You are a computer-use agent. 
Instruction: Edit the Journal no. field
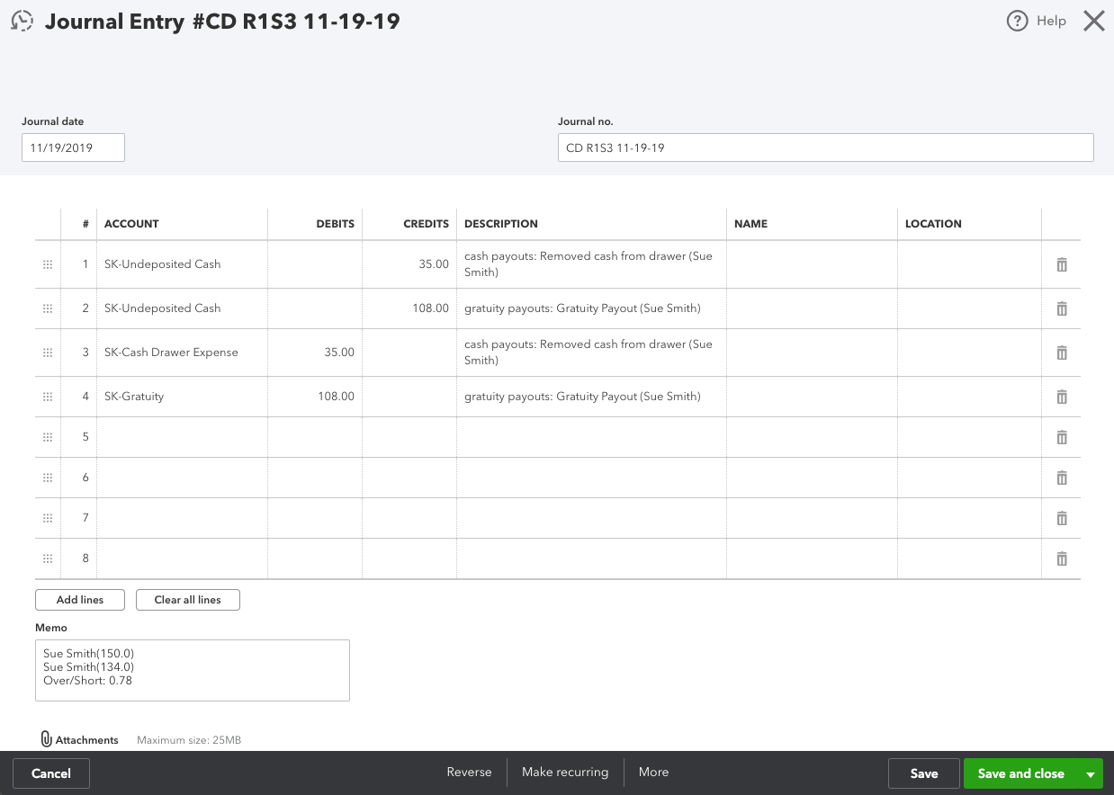pos(825,147)
